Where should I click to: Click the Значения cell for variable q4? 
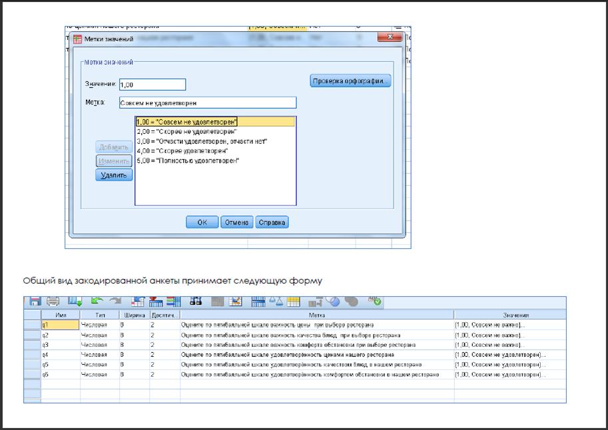pyautogui.click(x=509, y=355)
